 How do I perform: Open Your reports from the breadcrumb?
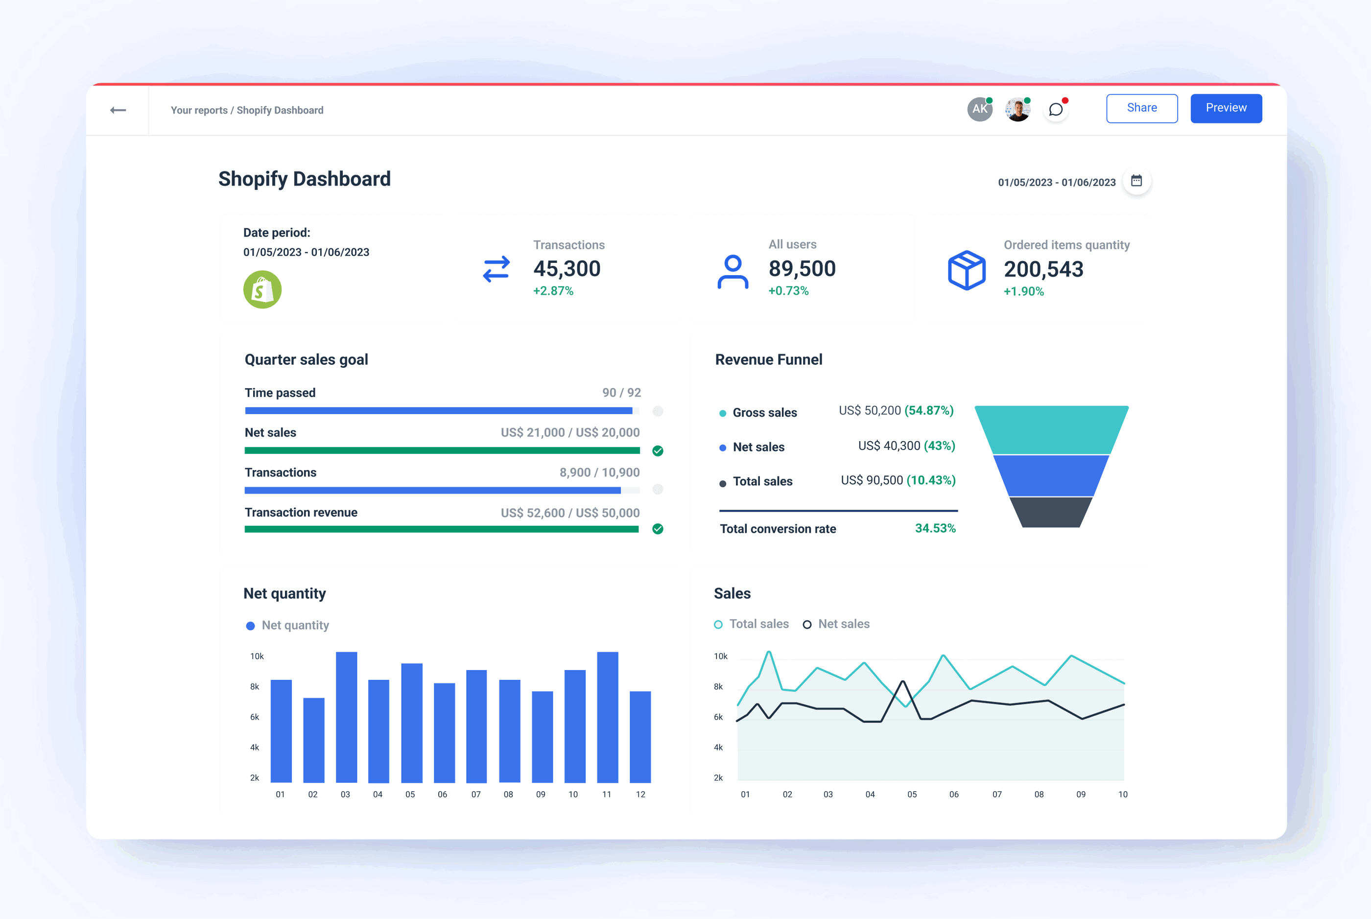(199, 110)
